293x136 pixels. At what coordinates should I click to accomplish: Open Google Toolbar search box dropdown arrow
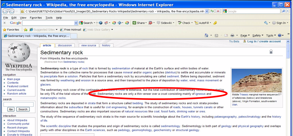tap(76, 23)
